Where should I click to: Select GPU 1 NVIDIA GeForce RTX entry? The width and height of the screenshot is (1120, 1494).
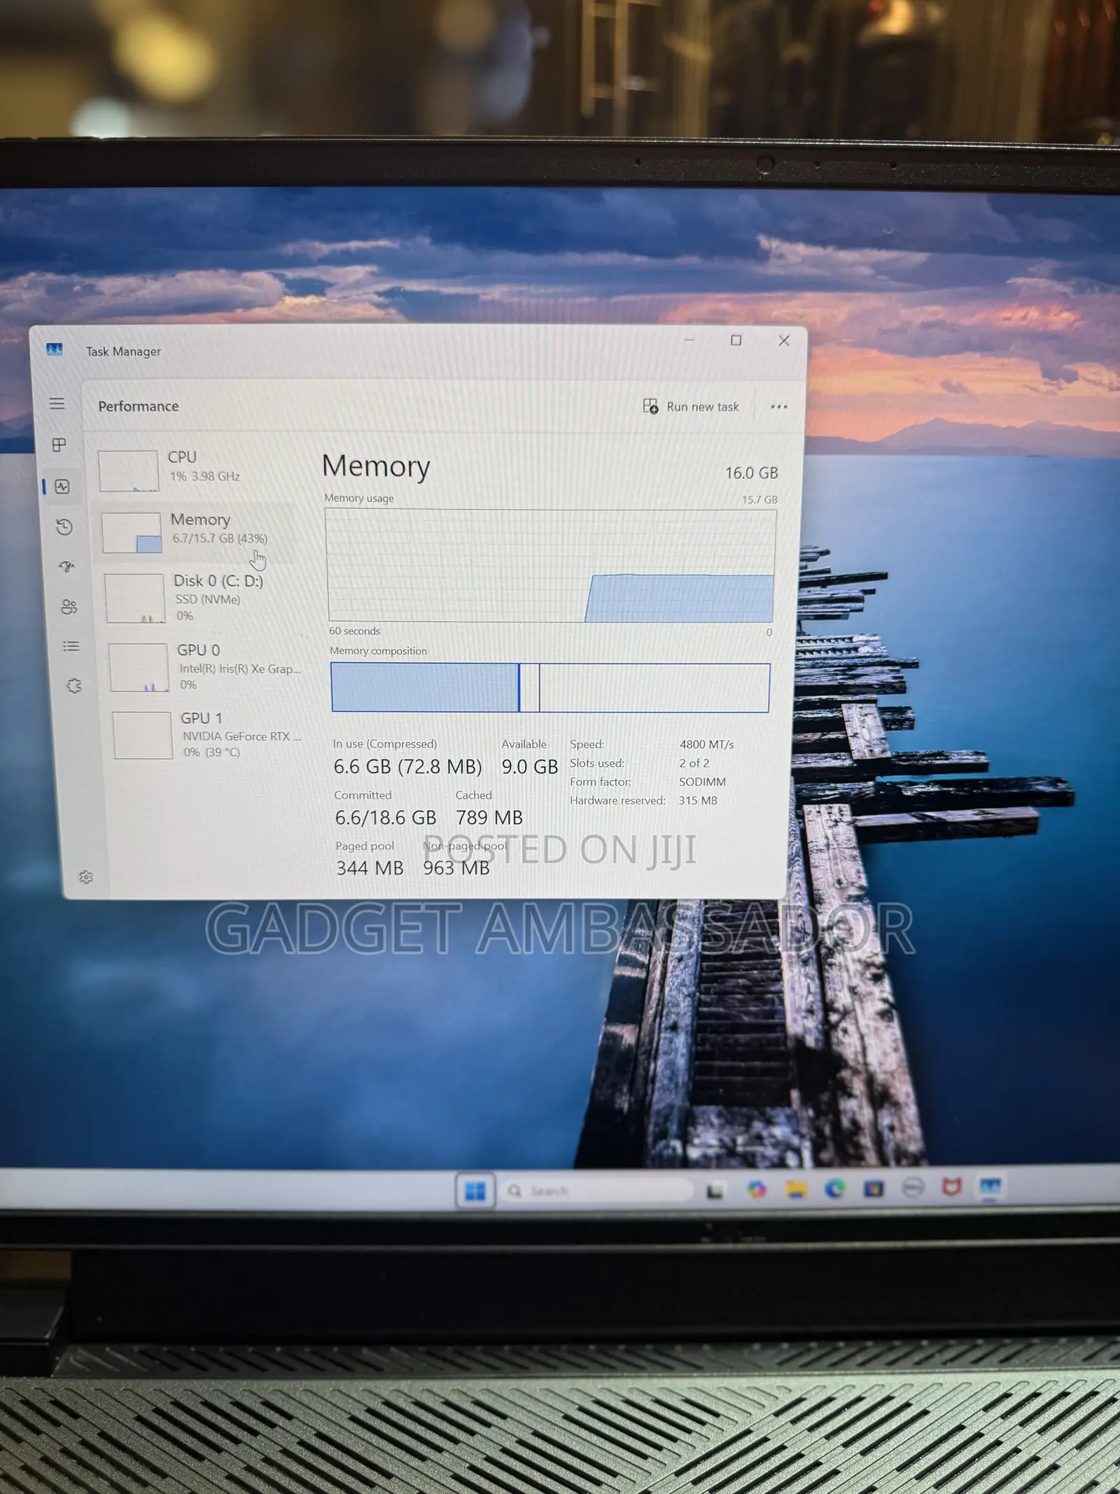209,734
